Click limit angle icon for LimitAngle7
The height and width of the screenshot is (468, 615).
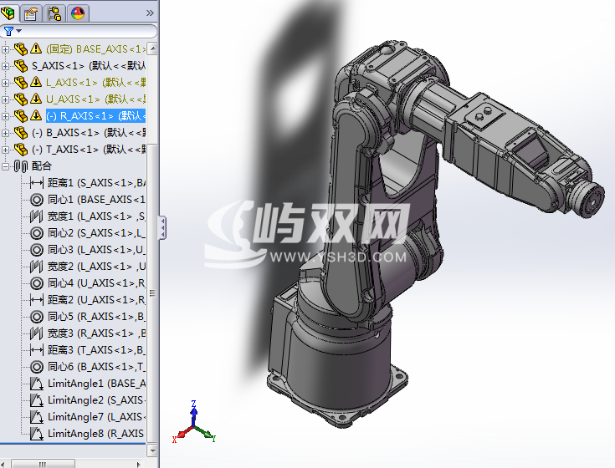(x=37, y=417)
